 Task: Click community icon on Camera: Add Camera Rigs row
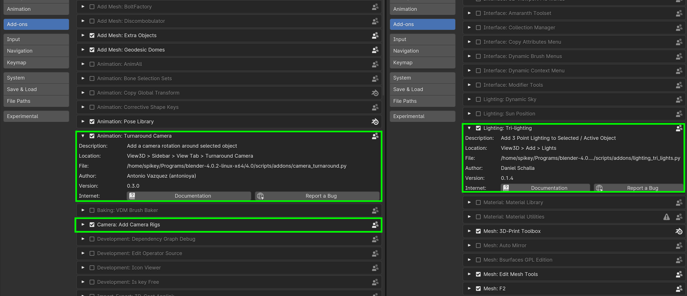tap(375, 225)
